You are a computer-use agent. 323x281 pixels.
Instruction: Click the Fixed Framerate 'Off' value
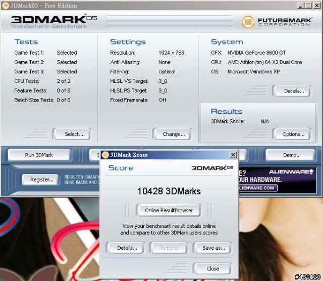[163, 100]
